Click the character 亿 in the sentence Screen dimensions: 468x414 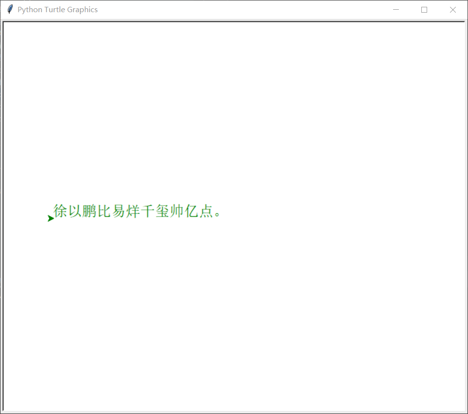pyautogui.click(x=192, y=212)
